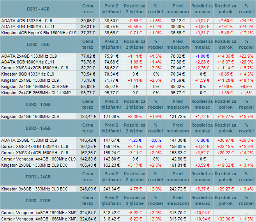Select the DDR3 - 8GB section header
This screenshot has height=222, width=256.
(x=38, y=44)
